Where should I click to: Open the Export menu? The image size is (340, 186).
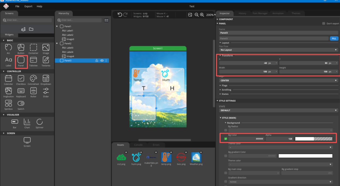click(x=28, y=6)
